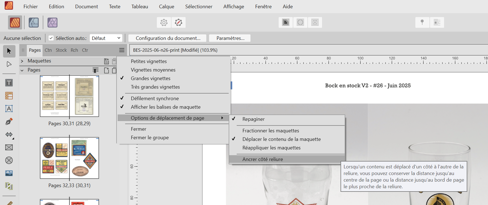
Task: Select pages 32,33 spread thumbnail
Action: click(69, 158)
